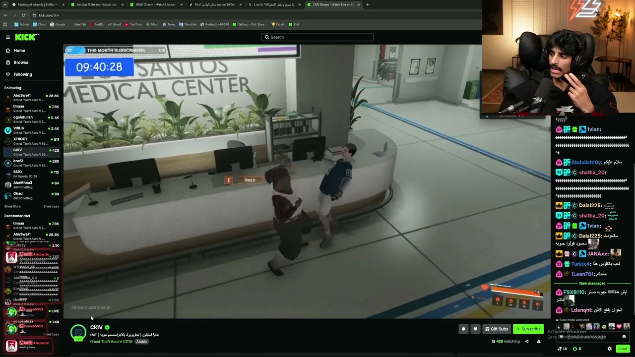Click the green Chat send button
Image resolution: width=635 pixels, height=357 pixels.
pyautogui.click(x=623, y=349)
